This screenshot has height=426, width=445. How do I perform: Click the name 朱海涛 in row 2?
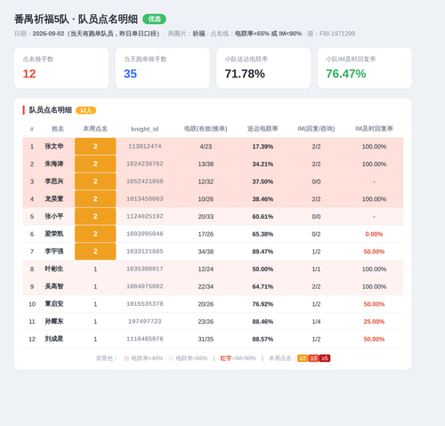point(54,164)
